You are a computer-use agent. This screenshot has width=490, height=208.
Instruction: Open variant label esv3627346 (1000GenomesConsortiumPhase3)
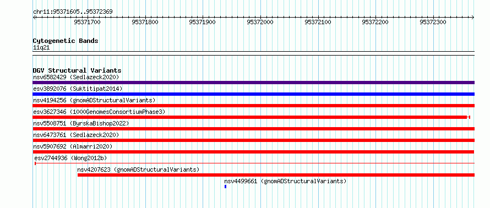click(x=99, y=112)
